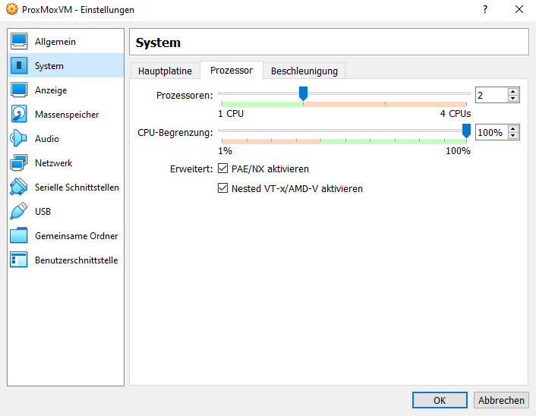Decrease CPU-Begrenzung with down arrow
This screenshot has width=536, height=416.
tap(512, 136)
